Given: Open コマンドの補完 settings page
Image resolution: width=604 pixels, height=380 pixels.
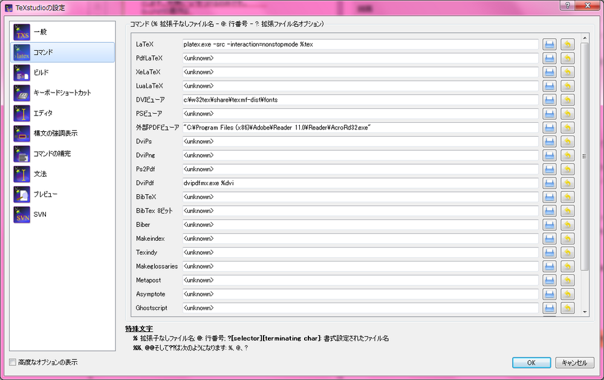Looking at the screenshot, I should point(62,154).
